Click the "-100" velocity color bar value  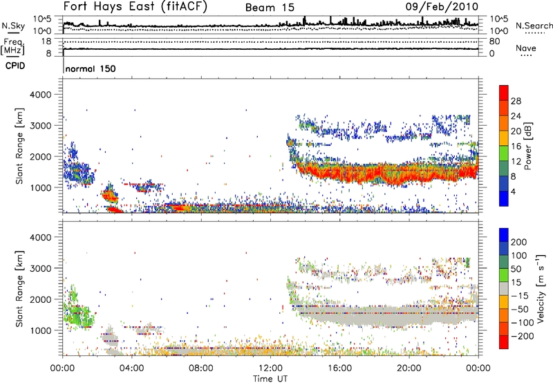tap(523, 323)
